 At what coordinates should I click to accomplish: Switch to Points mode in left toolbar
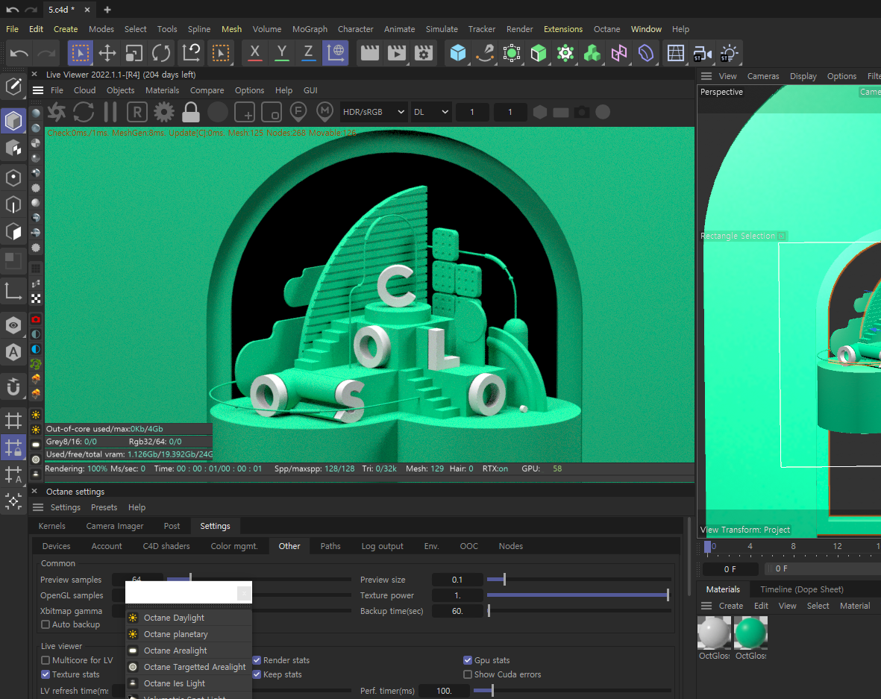[13, 178]
